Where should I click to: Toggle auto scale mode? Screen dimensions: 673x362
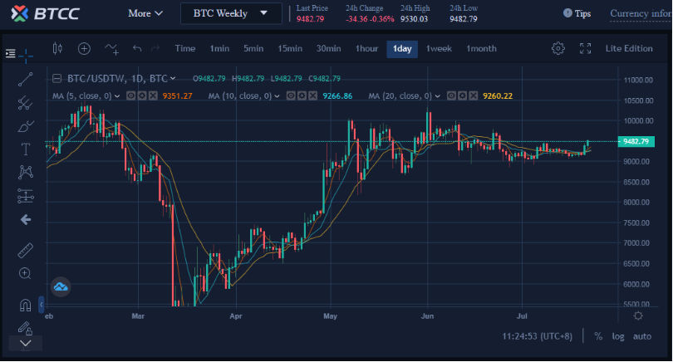click(642, 336)
